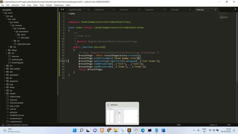This screenshot has height=134, width=238.
Task: Open Google Chrome from taskbar
Action: [x=109, y=130]
